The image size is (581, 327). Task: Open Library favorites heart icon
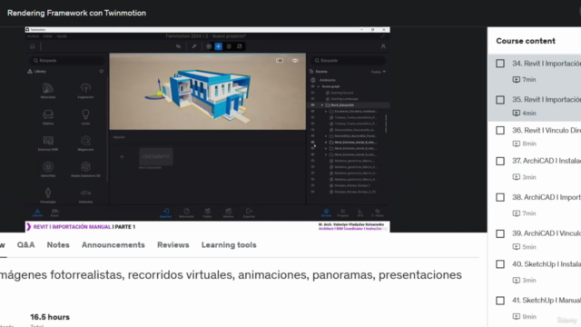[x=101, y=71]
